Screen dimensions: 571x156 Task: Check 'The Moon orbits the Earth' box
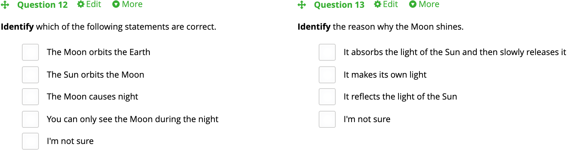coord(30,52)
